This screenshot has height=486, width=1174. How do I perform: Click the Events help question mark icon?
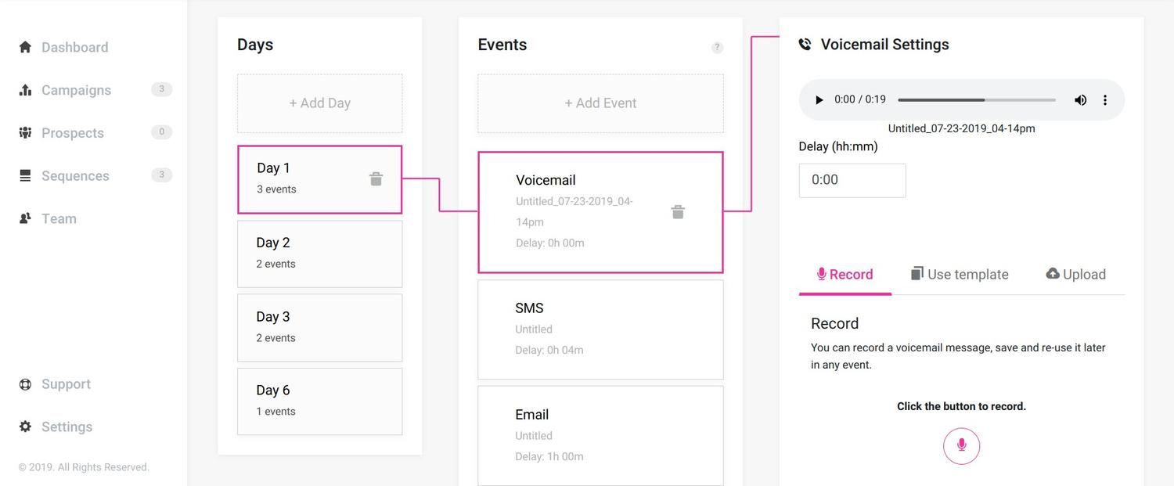point(717,47)
